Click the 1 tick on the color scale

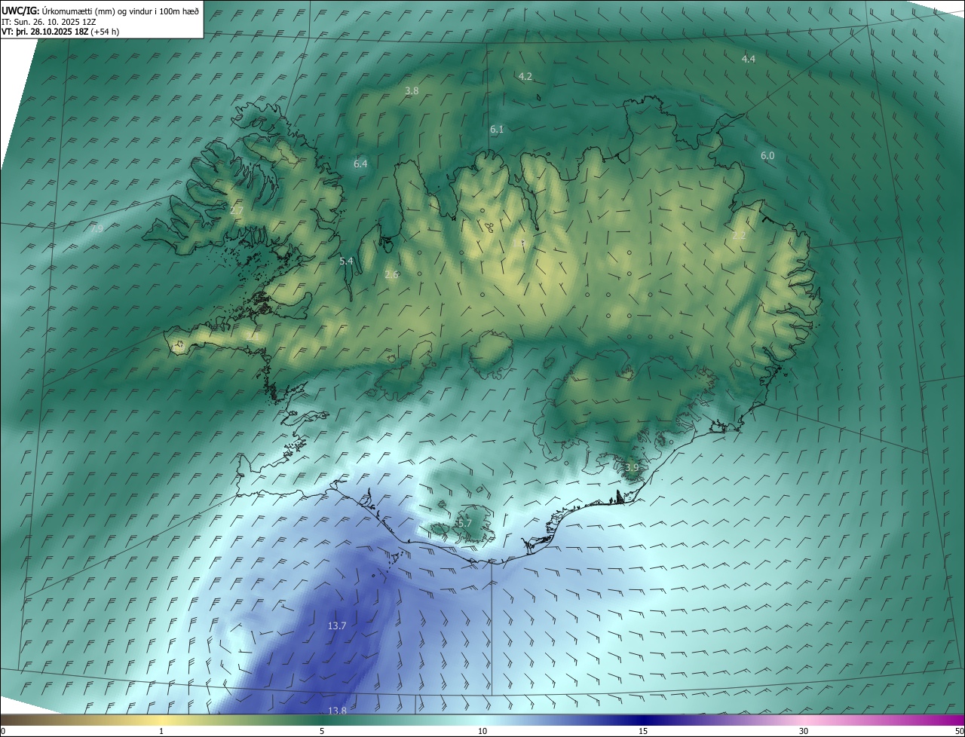tap(161, 731)
